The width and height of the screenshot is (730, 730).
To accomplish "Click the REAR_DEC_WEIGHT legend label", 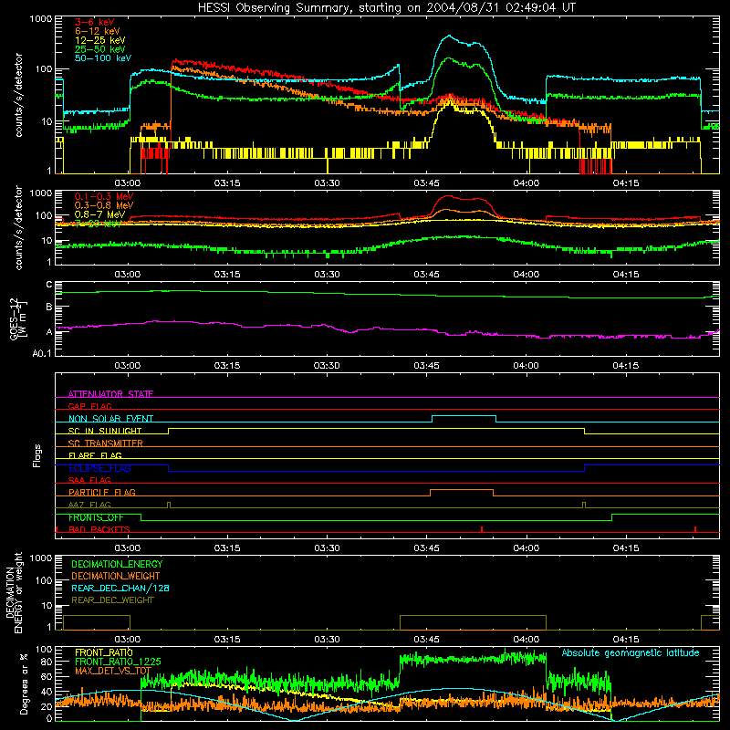I will 112,600.
